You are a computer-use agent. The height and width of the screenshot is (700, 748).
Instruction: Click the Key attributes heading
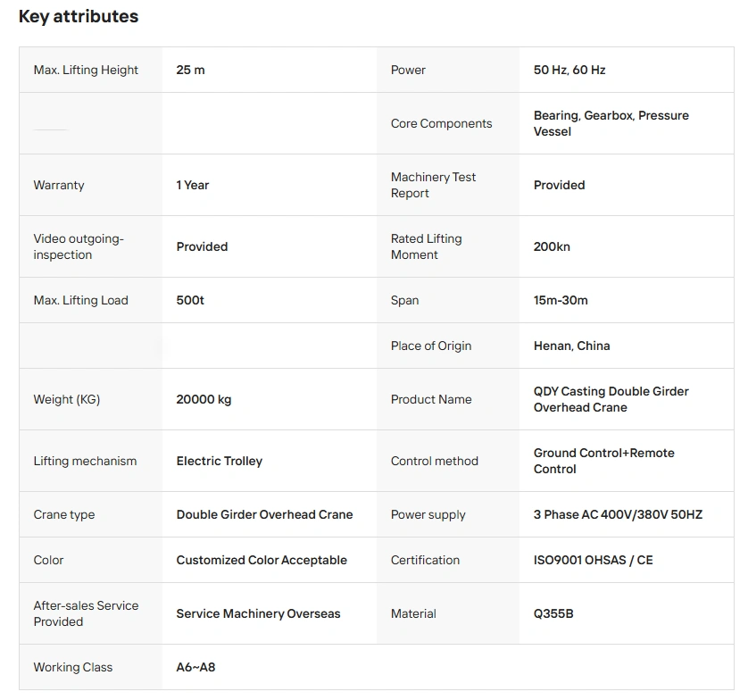coord(79,16)
